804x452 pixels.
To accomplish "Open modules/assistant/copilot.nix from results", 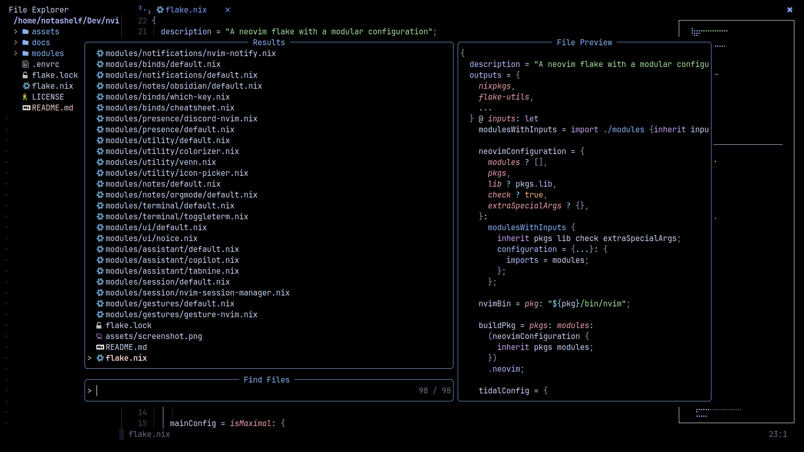I will (172, 260).
